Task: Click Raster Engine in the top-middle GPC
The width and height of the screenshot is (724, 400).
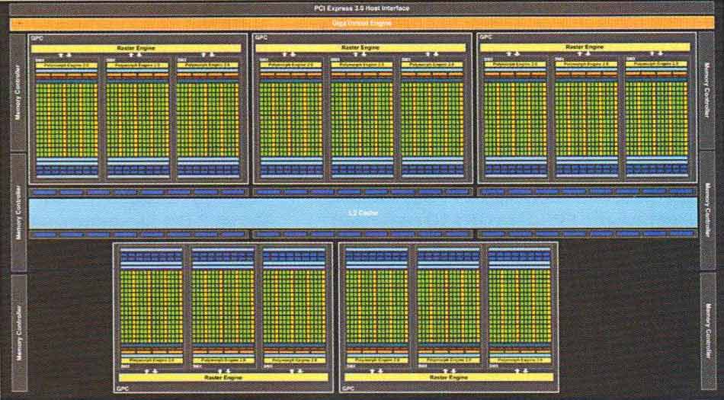Action: click(x=360, y=47)
